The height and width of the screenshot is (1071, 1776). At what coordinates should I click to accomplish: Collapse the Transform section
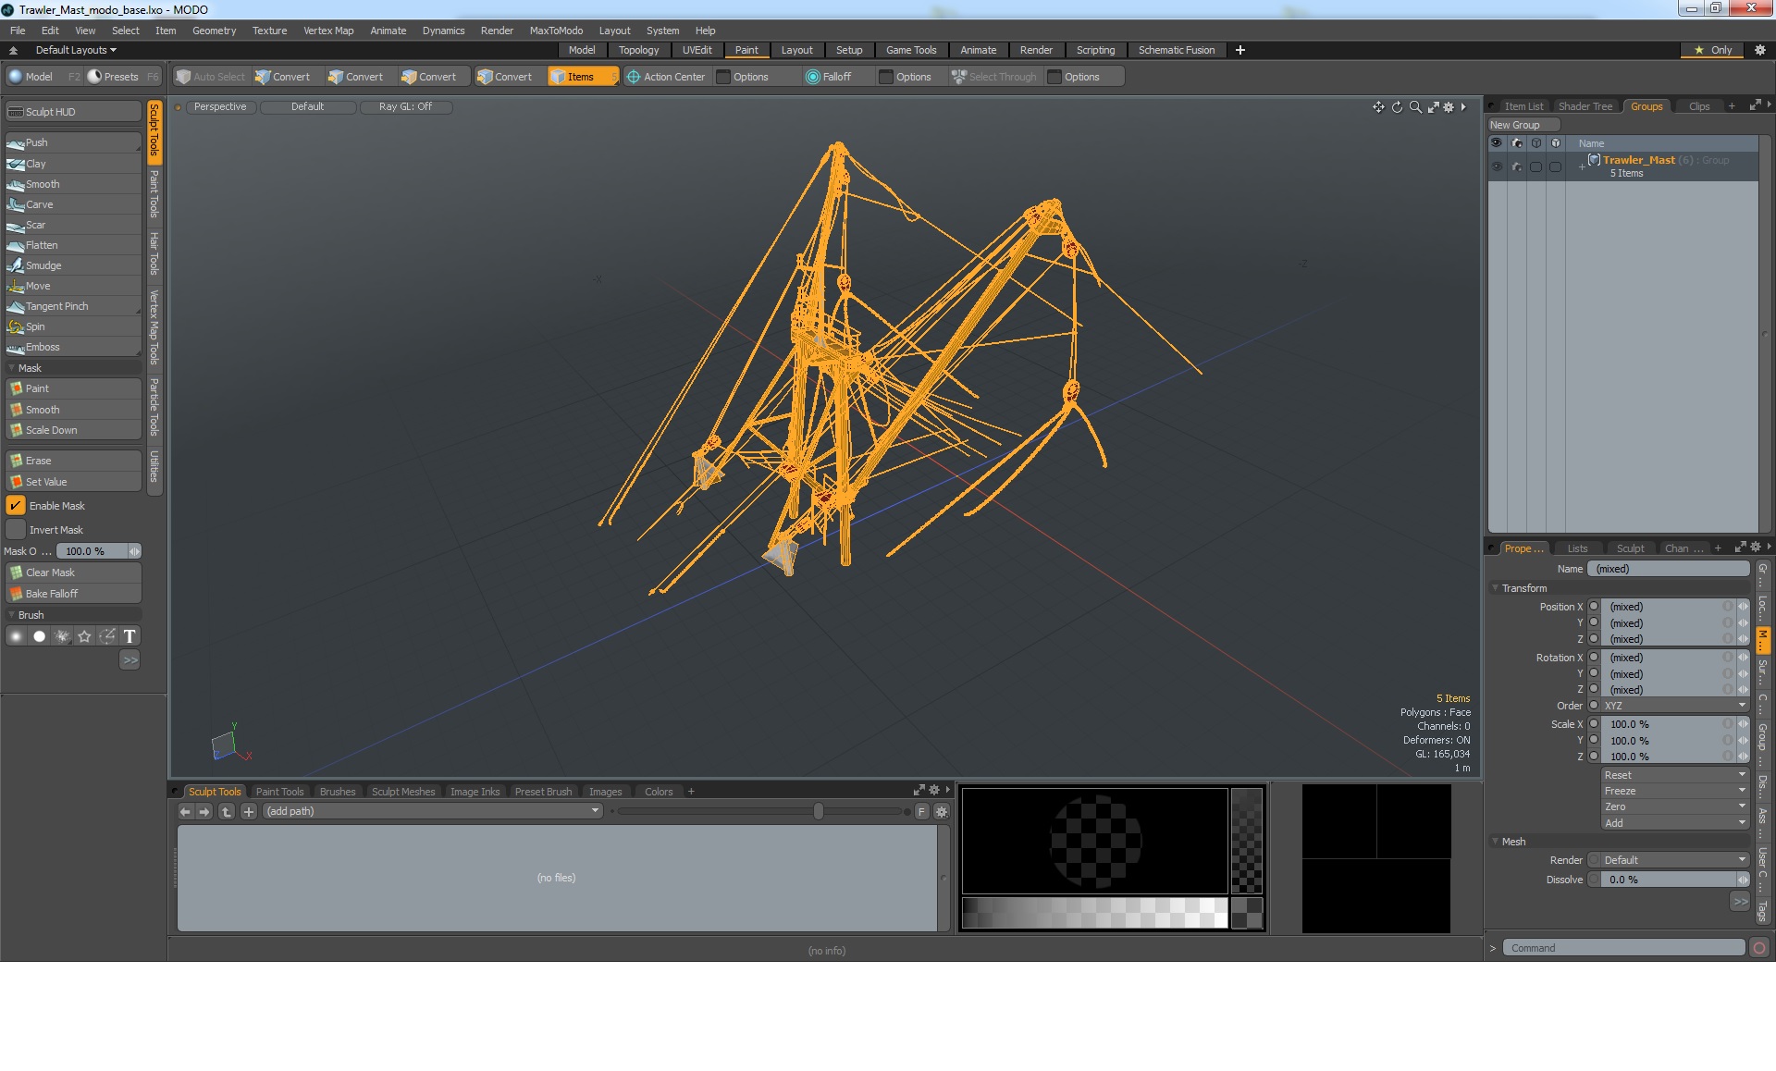click(1495, 588)
